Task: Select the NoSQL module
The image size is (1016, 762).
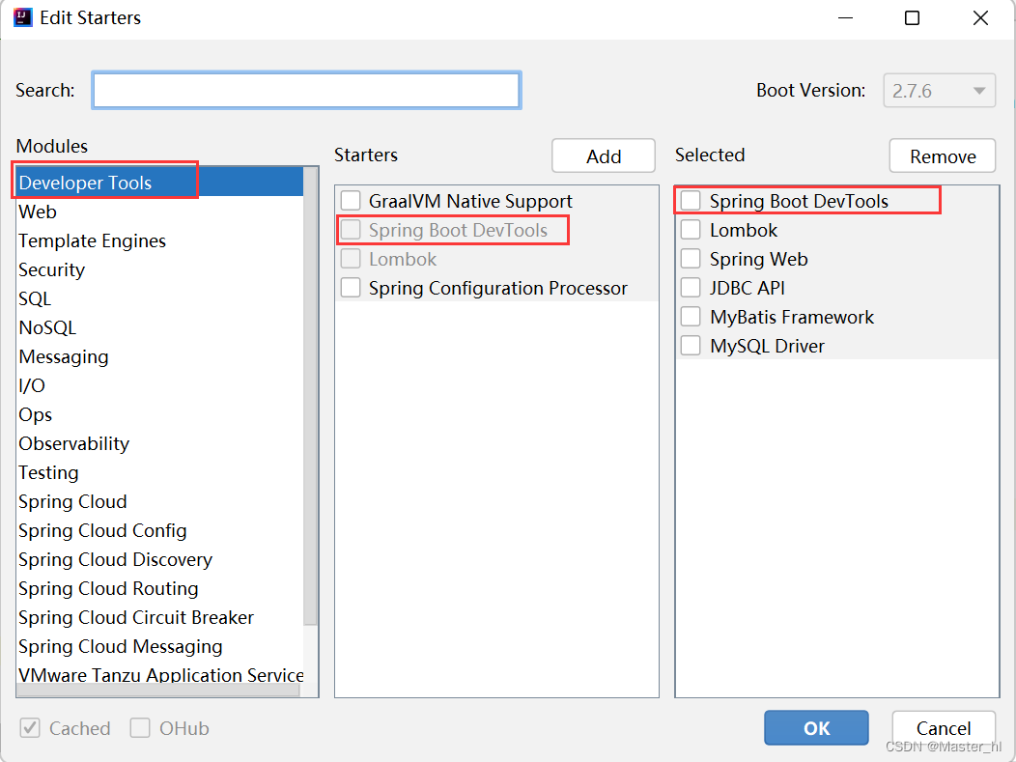Action: pyautogui.click(x=159, y=327)
